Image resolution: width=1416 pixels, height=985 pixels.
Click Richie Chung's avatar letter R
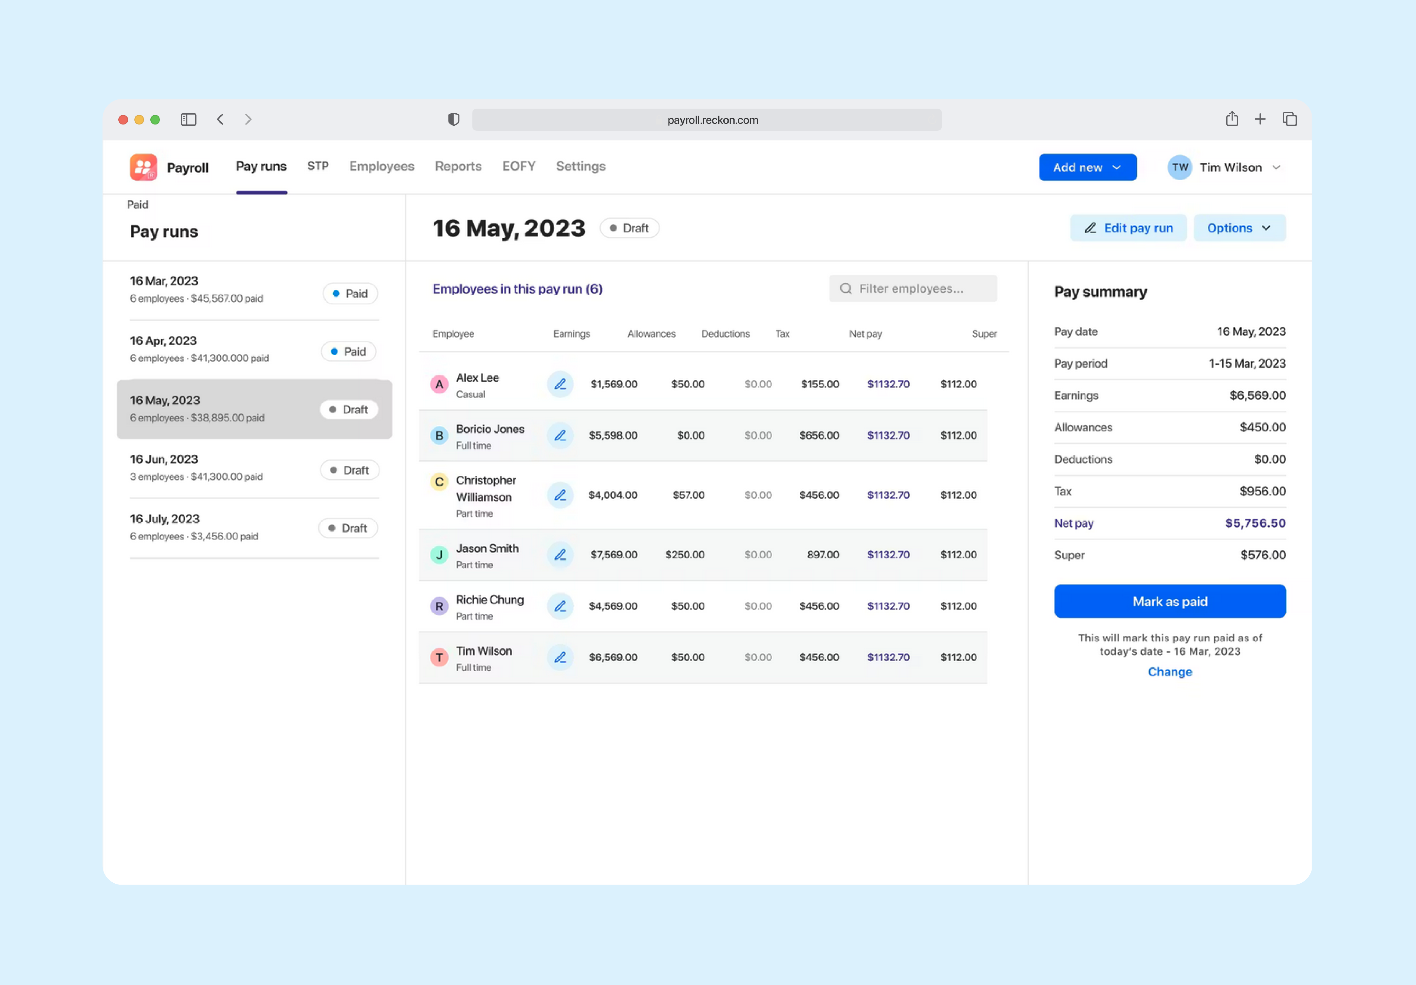(439, 606)
